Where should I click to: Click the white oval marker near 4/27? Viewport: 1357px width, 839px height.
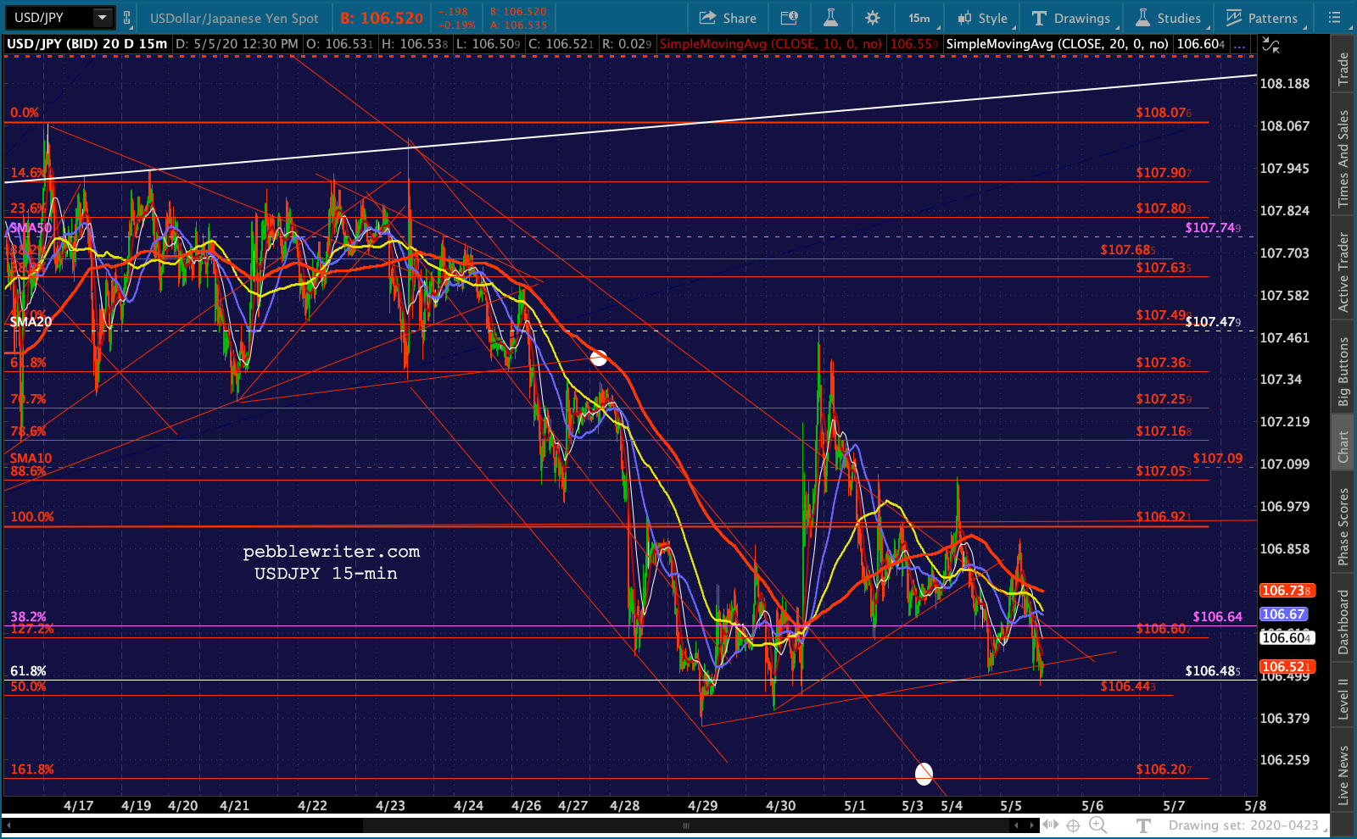click(598, 358)
